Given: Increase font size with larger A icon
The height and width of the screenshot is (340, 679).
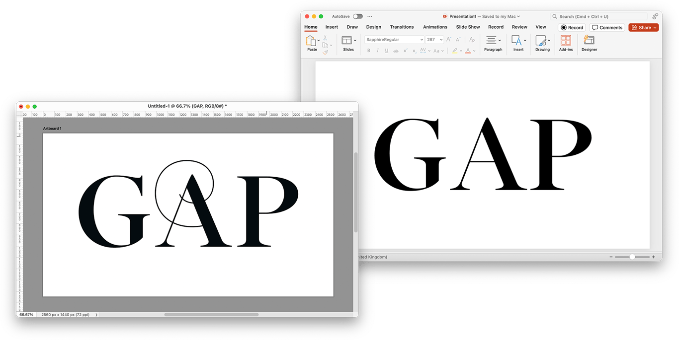Looking at the screenshot, I should tap(449, 40).
